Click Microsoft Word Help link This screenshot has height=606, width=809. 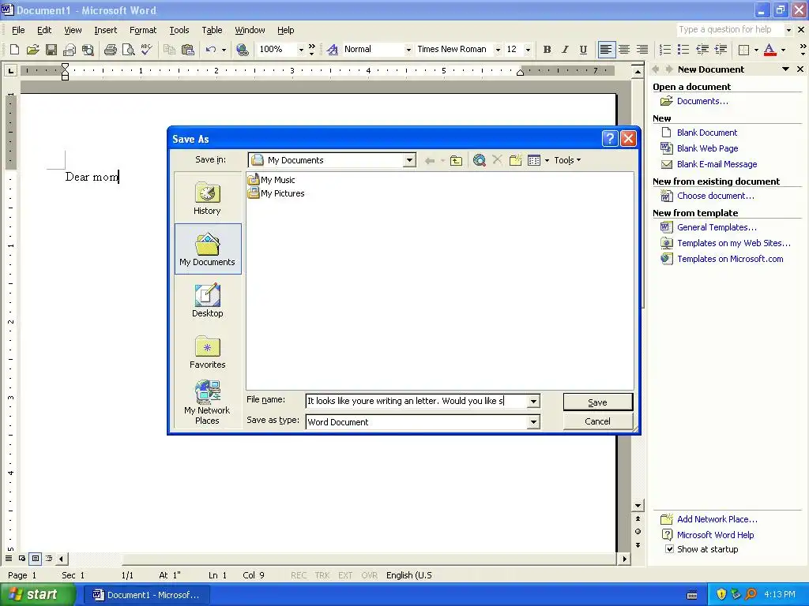pos(715,535)
